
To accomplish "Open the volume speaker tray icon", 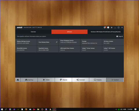I will (121, 109).
